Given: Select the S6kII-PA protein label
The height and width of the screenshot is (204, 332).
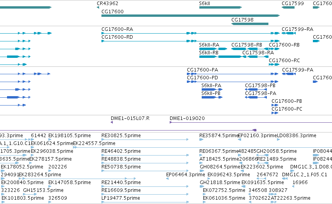Looking at the screenshot, I should pos(211,86).
